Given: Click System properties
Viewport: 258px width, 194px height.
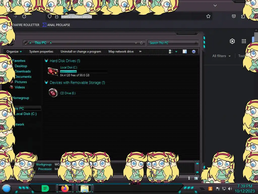Looking at the screenshot, I should point(41,52).
